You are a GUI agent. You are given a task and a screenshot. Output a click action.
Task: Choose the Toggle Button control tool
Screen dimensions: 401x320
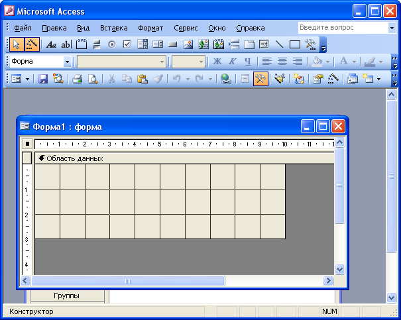(x=97, y=45)
